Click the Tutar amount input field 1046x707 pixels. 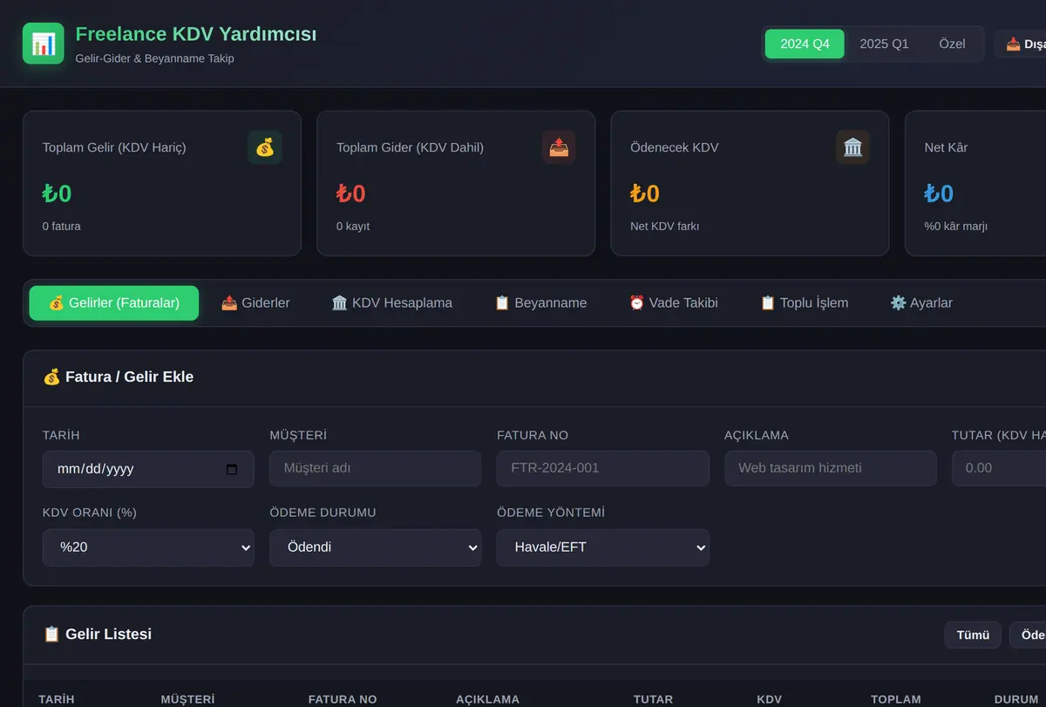999,468
